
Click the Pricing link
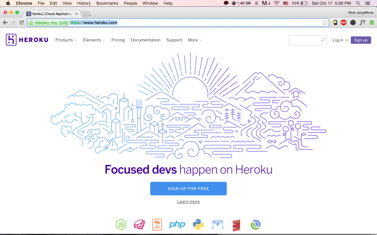click(118, 40)
